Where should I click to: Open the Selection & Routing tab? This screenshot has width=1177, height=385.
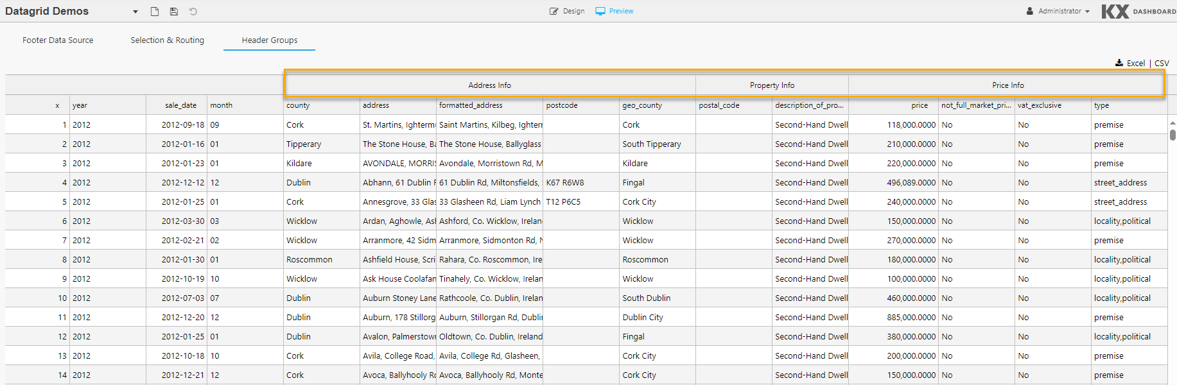pos(167,40)
